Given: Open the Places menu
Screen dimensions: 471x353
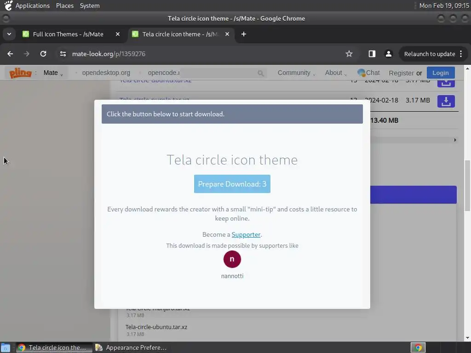Looking at the screenshot, I should 64,6.
